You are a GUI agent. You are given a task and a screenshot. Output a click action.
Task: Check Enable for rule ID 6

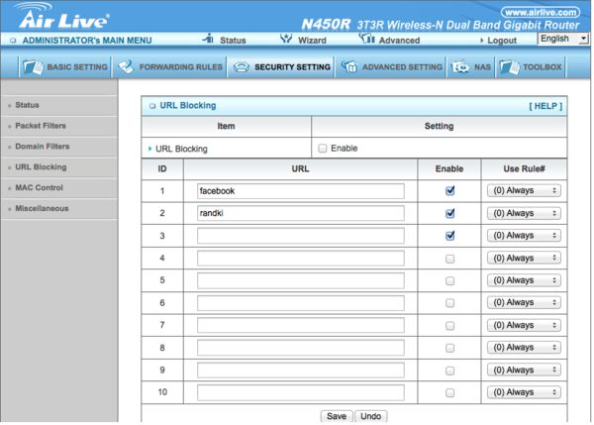click(x=449, y=303)
